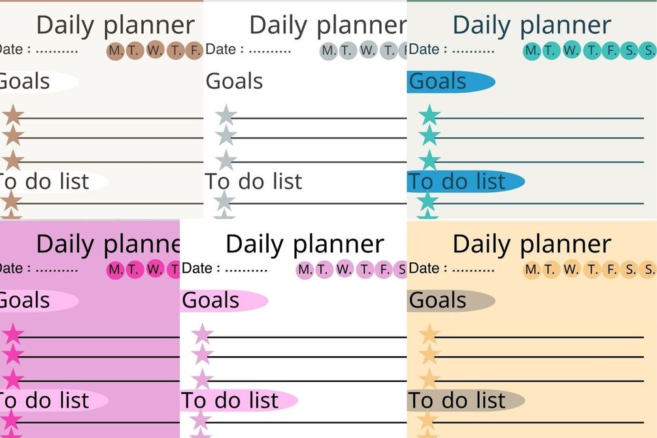Select the second gray star under Goals
The width and height of the screenshot is (657, 438).
click(226, 135)
